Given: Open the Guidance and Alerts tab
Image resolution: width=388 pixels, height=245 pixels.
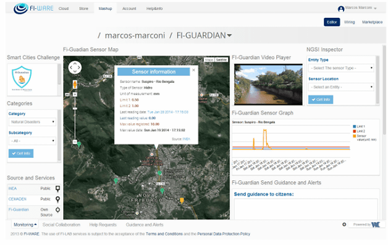Looking at the screenshot, I should tap(145, 225).
